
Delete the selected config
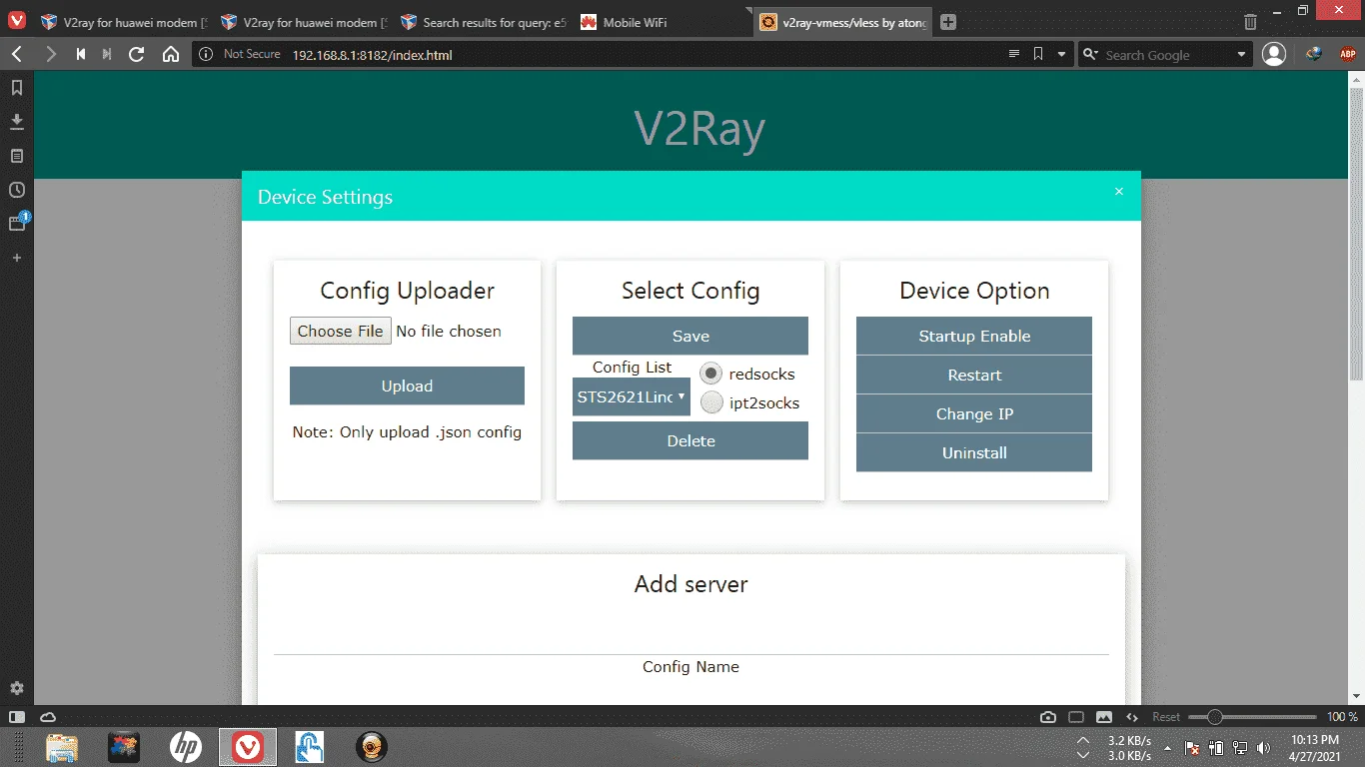point(690,440)
